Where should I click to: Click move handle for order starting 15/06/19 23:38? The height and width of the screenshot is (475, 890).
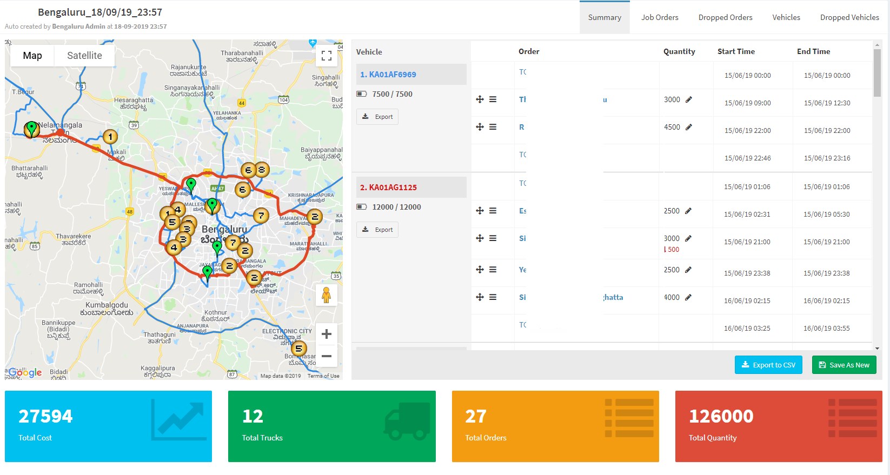(480, 270)
